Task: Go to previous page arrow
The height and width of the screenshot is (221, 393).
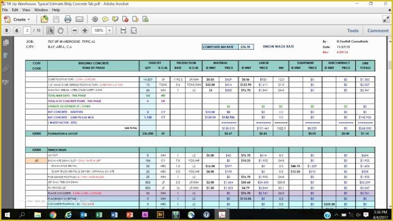Action: pos(7,30)
